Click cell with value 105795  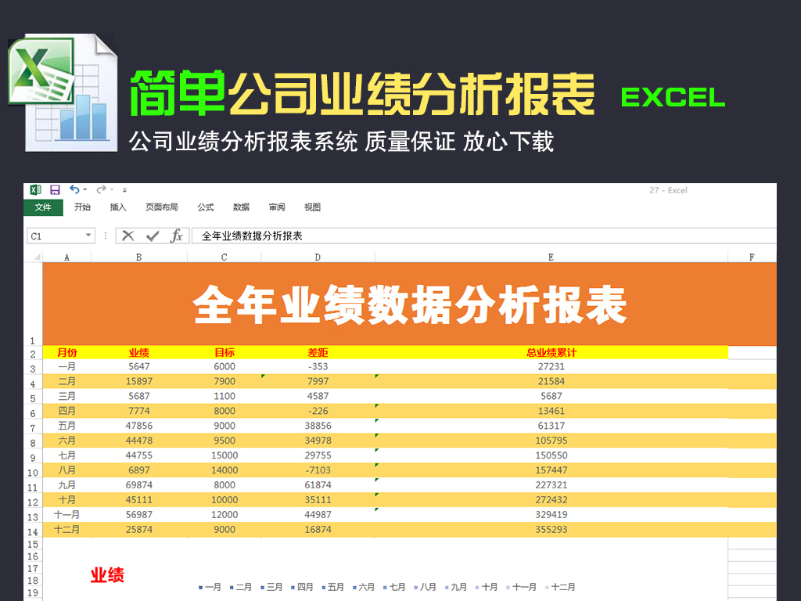pos(551,441)
